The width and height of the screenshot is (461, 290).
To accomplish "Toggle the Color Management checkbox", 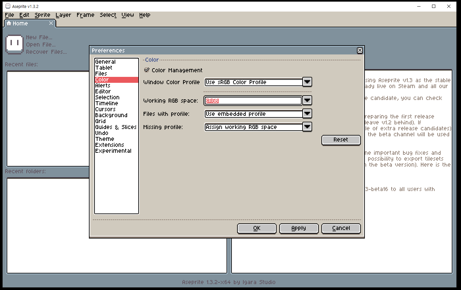I will click(x=147, y=70).
